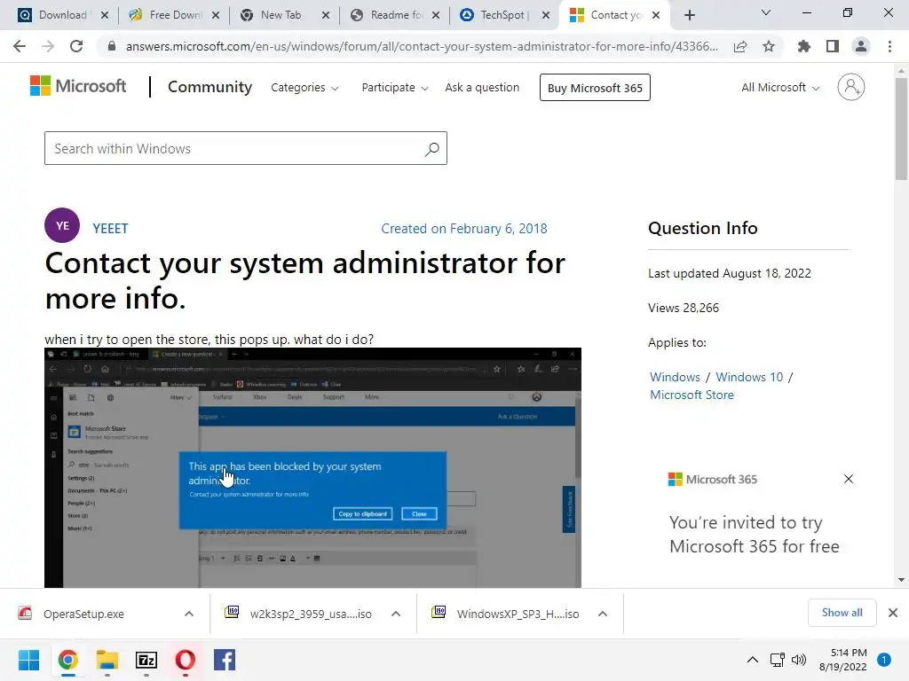Open the Community home link

(209, 87)
